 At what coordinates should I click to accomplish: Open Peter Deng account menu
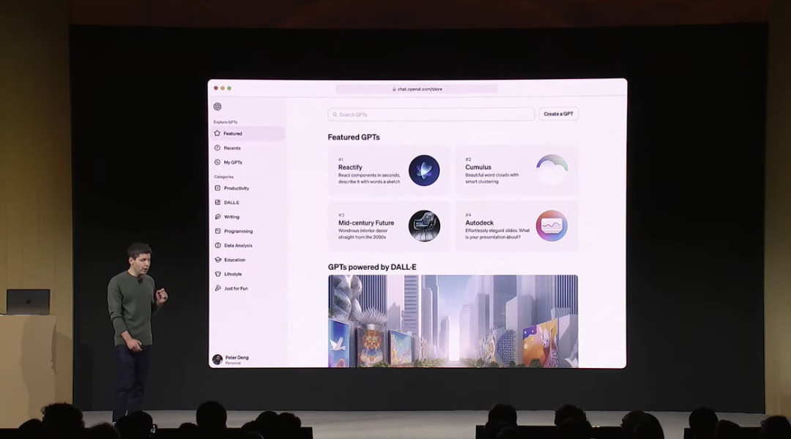[231, 359]
